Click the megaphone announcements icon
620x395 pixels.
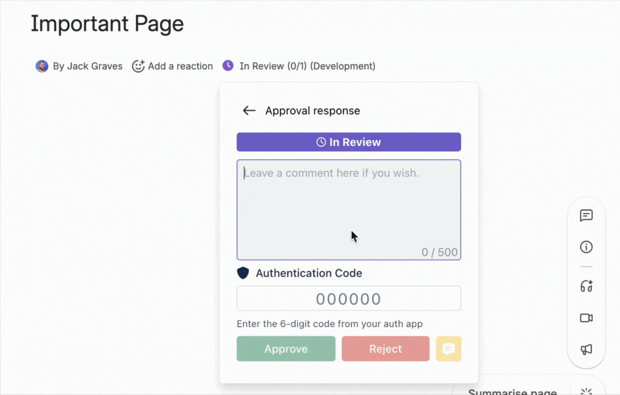(586, 350)
